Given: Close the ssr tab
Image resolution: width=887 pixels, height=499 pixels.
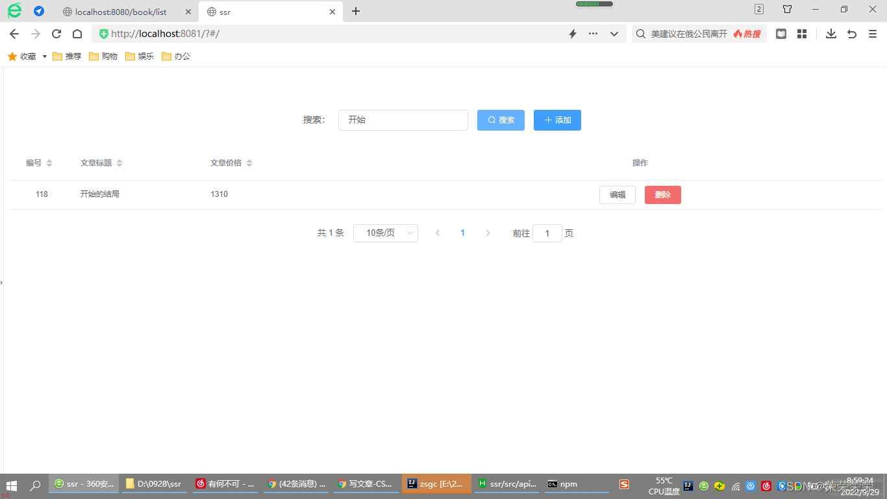Looking at the screenshot, I should click(x=332, y=12).
